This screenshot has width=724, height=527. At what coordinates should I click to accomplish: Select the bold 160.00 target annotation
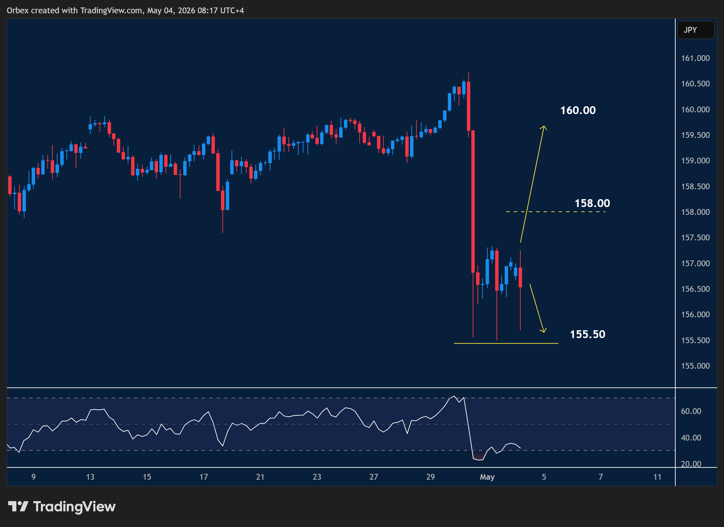578,110
